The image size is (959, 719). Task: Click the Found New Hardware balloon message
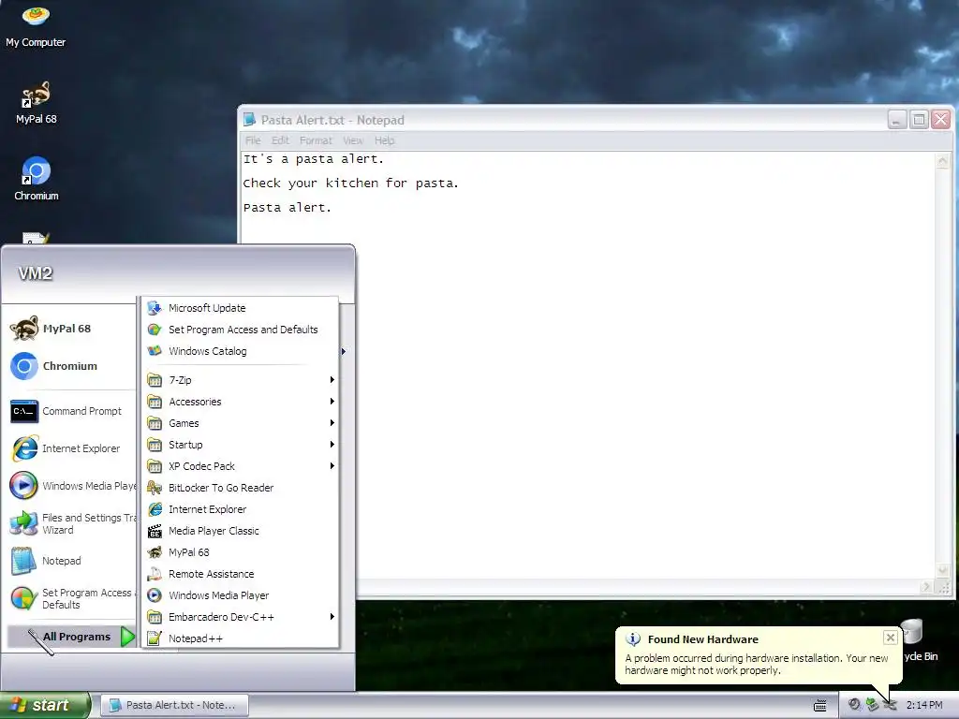[x=757, y=664]
